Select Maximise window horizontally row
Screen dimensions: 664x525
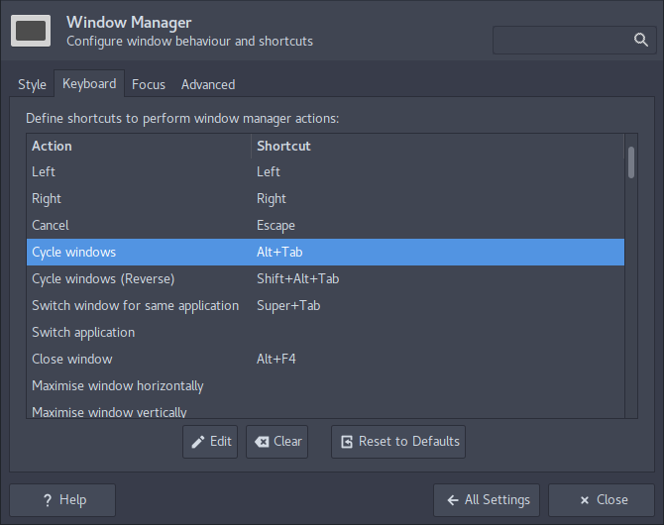pyautogui.click(x=325, y=385)
